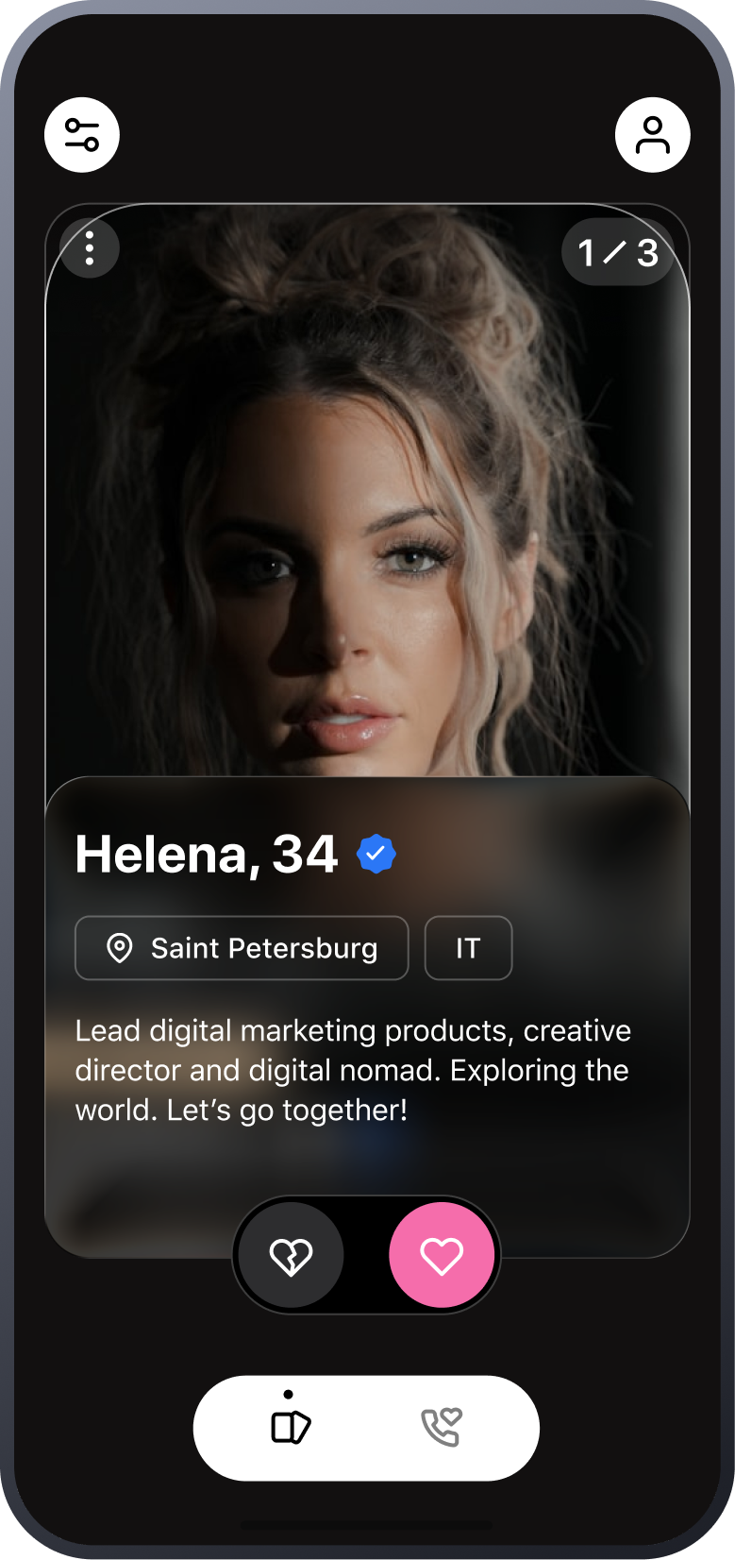Select the Saint Petersburg location chip
This screenshot has width=735, height=1560.
[x=242, y=948]
